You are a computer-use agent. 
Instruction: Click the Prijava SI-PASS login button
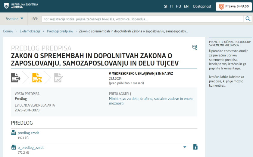pyautogui.click(x=234, y=6)
